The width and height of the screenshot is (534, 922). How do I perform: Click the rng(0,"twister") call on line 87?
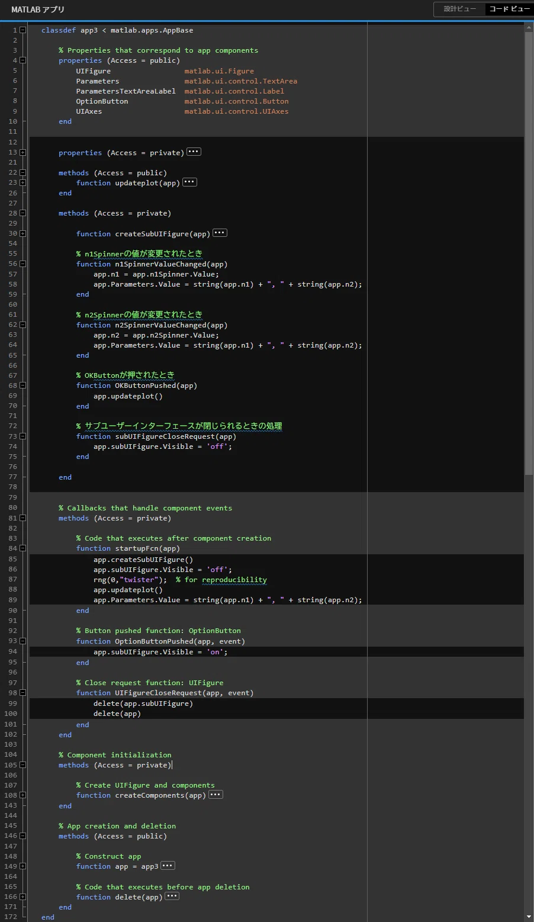coord(130,580)
